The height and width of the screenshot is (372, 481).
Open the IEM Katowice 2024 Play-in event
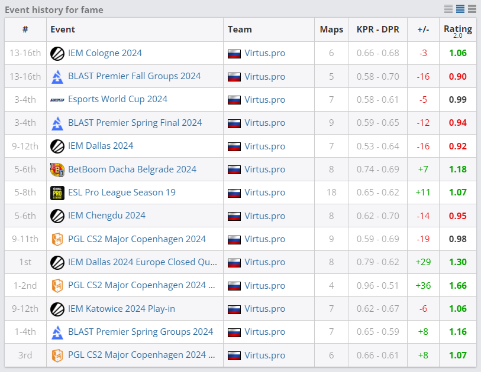(121, 309)
